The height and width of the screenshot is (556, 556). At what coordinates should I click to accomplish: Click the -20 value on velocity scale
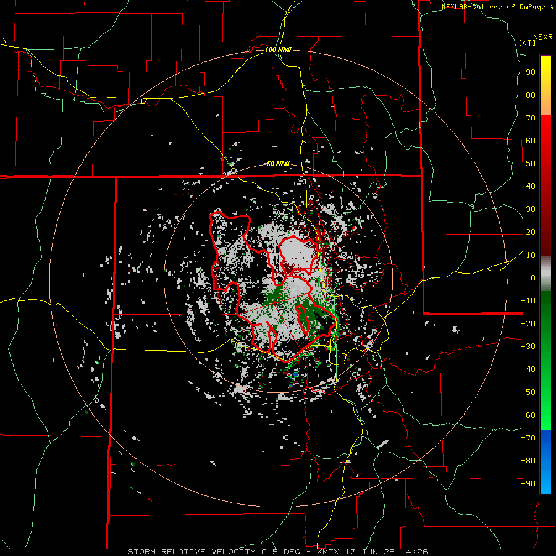pos(528,324)
